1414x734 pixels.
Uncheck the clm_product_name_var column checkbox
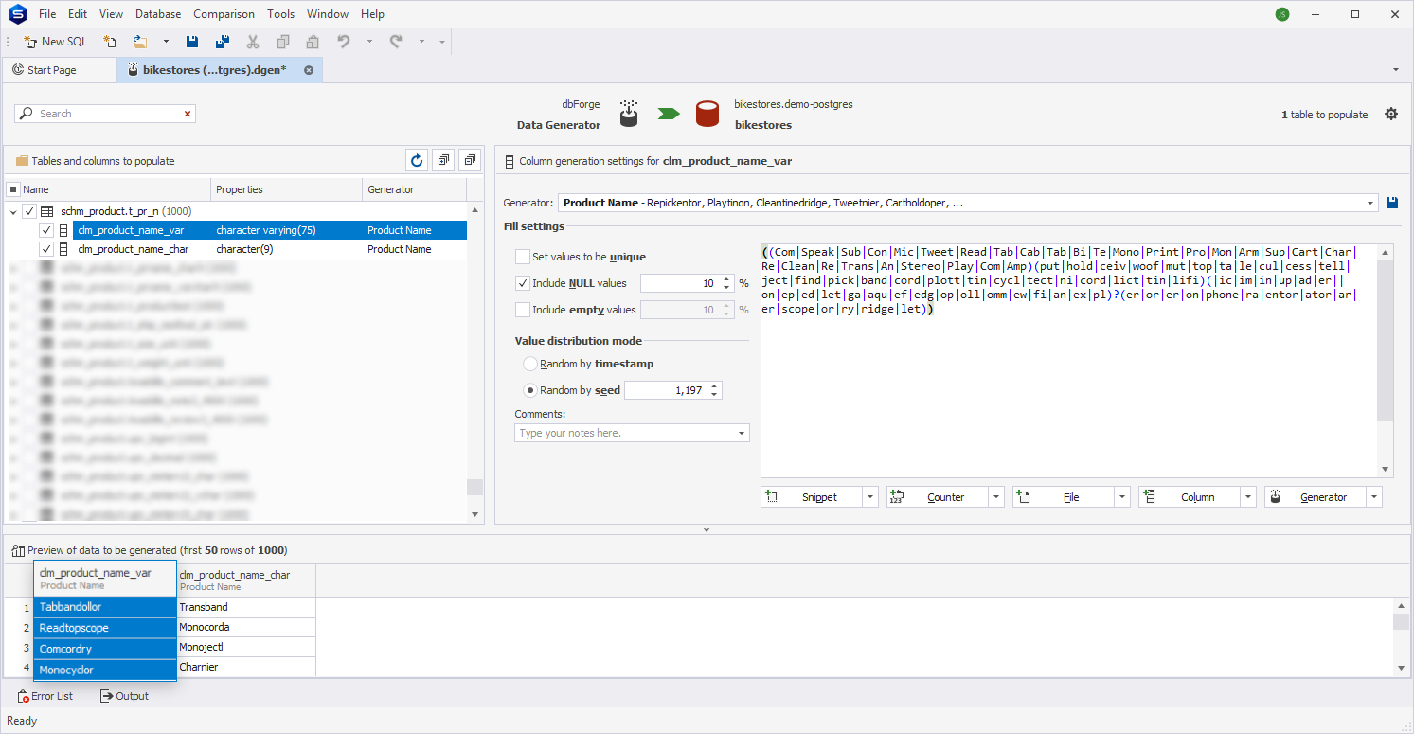click(46, 230)
